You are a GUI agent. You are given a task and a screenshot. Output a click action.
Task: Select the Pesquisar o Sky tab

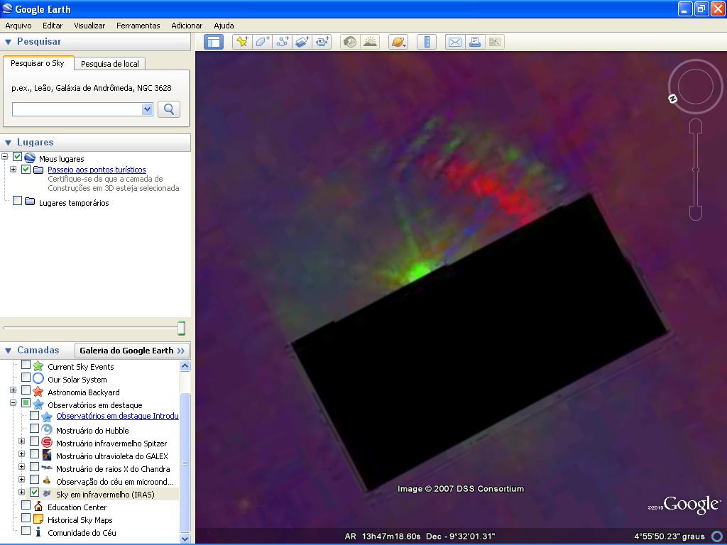click(x=38, y=63)
